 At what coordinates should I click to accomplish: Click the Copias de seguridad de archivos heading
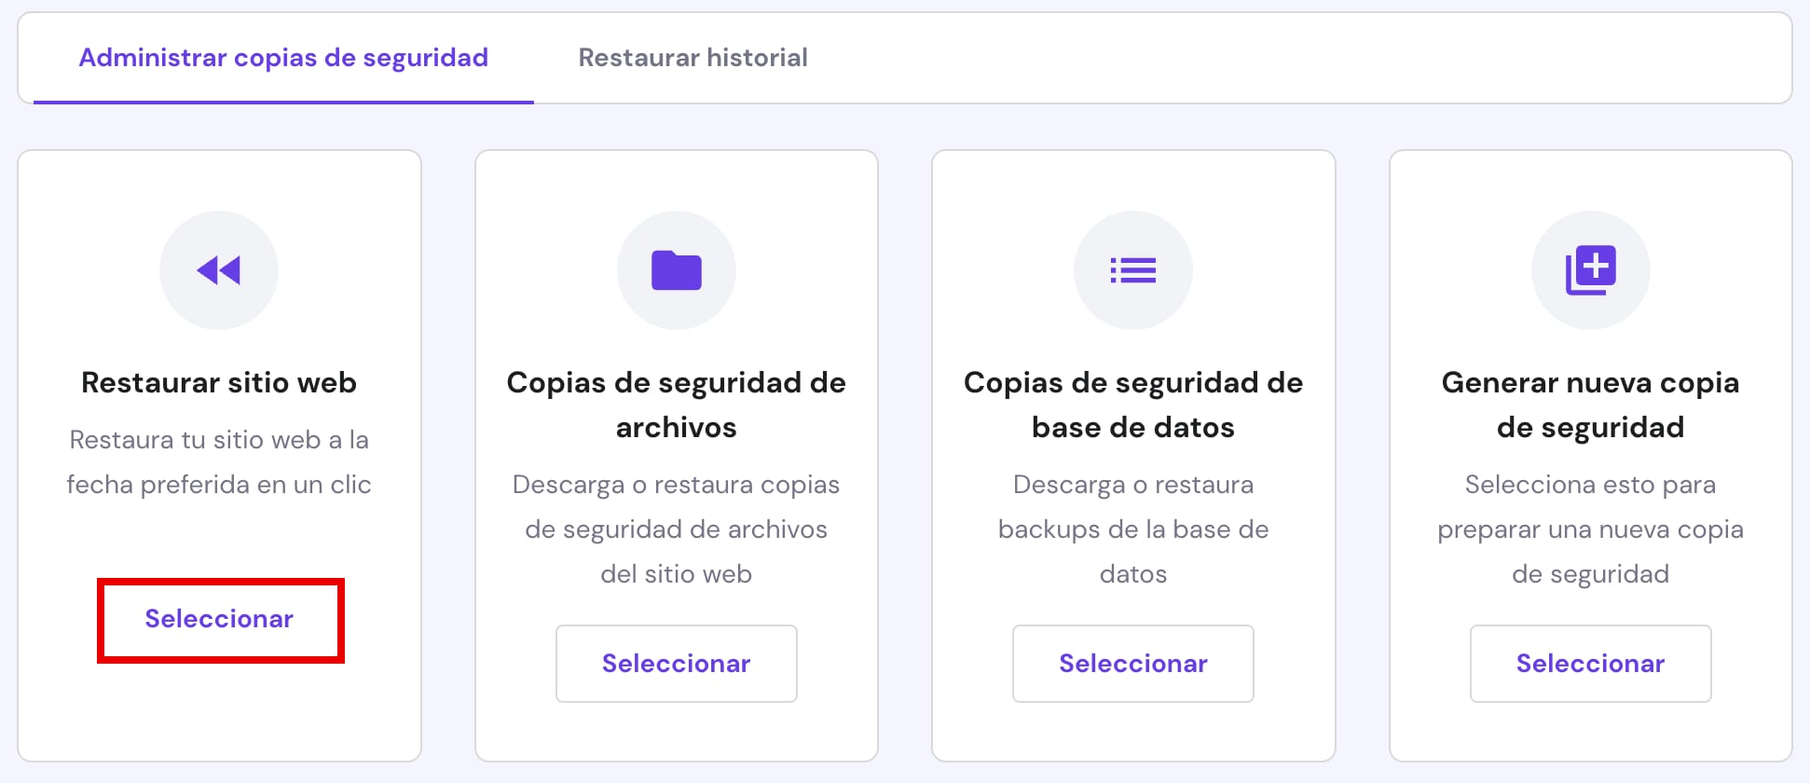(676, 405)
